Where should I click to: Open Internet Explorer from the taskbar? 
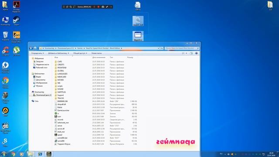tap(40, 154)
